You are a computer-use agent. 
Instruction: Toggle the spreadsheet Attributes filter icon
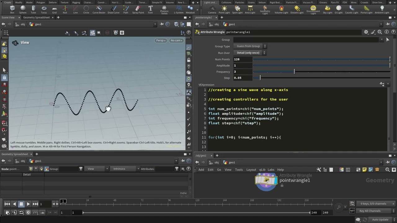click(x=177, y=169)
